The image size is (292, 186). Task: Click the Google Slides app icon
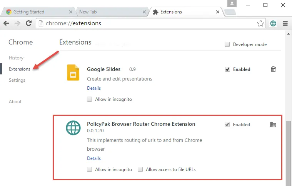[73, 72]
